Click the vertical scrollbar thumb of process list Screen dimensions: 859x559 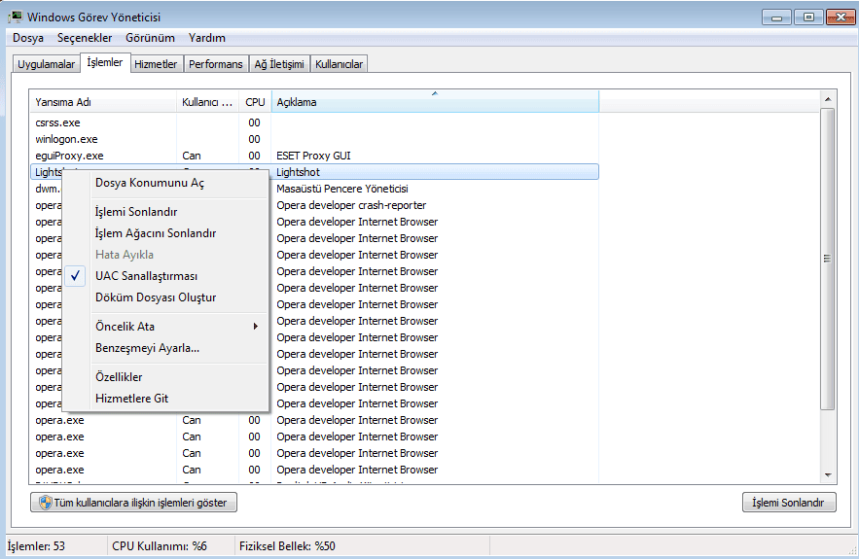[x=828, y=258]
